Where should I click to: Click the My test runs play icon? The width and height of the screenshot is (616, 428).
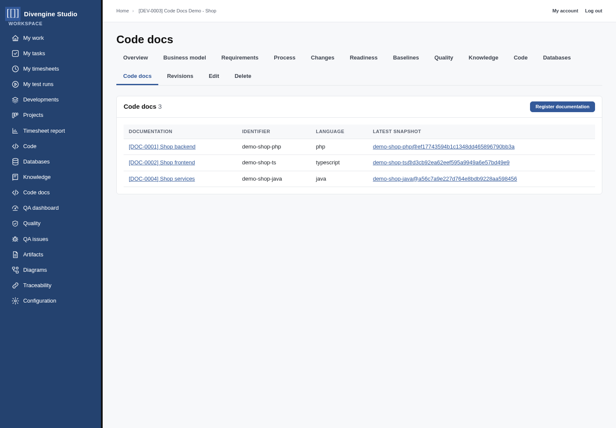point(15,84)
